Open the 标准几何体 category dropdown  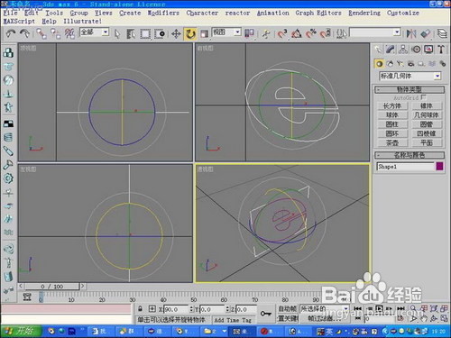(x=410, y=76)
